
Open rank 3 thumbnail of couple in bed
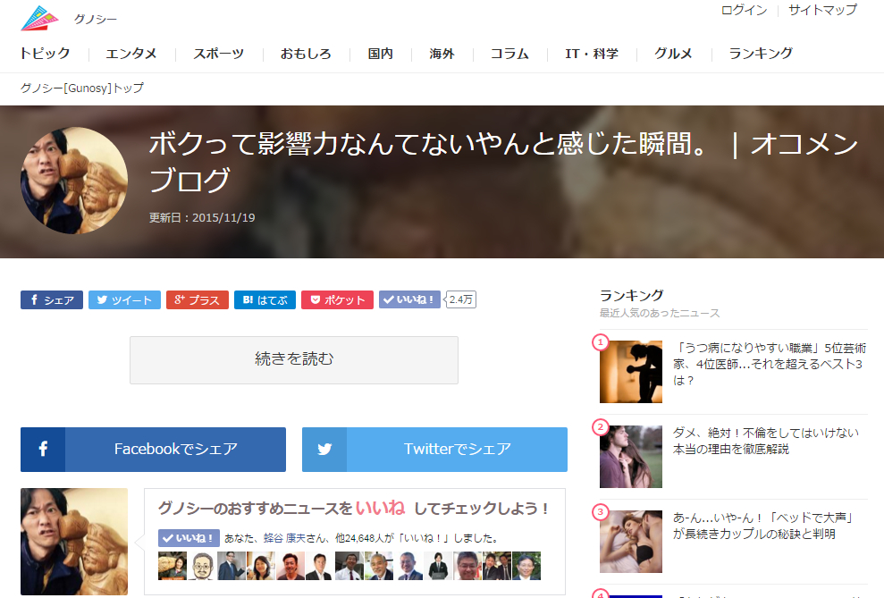tap(631, 542)
